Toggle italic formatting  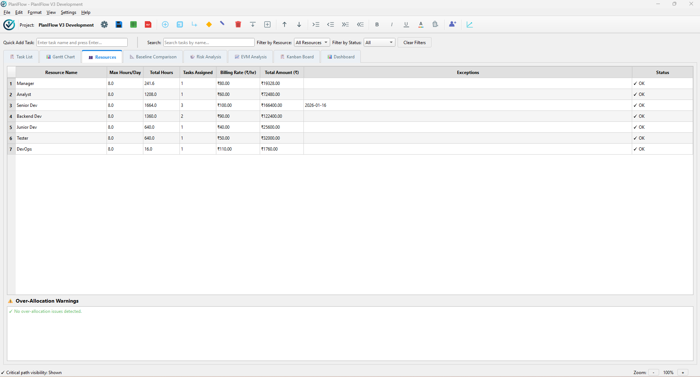pyautogui.click(x=392, y=24)
